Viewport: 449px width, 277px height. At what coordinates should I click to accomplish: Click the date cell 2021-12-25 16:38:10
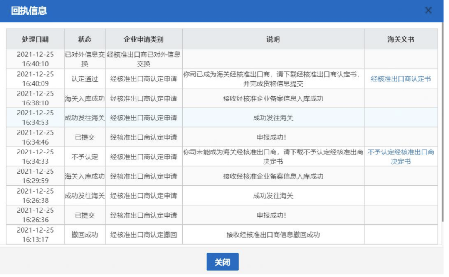[x=35, y=98]
